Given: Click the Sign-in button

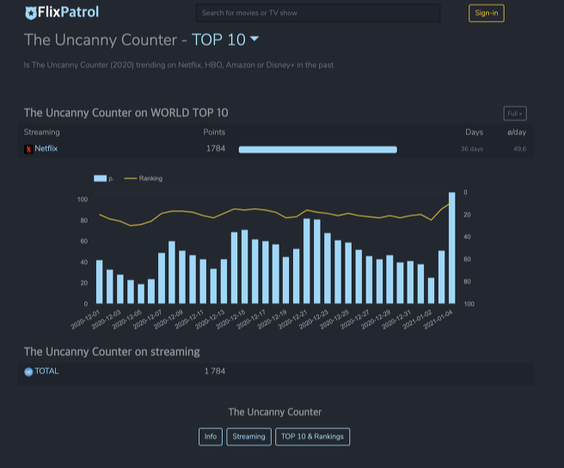Looking at the screenshot, I should pyautogui.click(x=487, y=13).
